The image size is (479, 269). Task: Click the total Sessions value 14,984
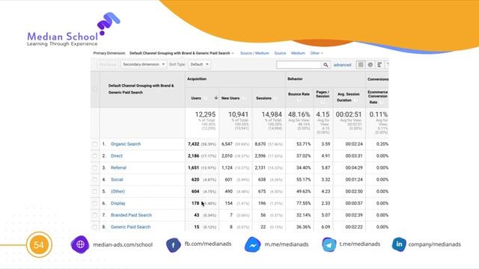tap(272, 114)
